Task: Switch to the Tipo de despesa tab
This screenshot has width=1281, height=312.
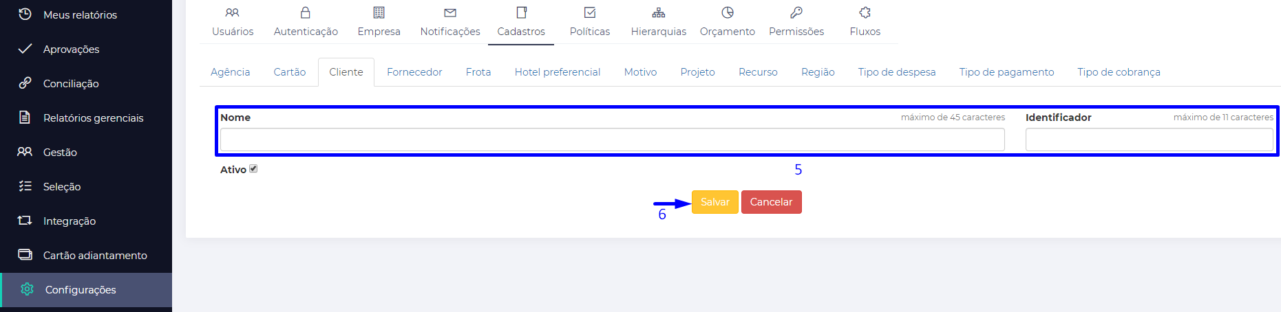Action: coord(896,72)
